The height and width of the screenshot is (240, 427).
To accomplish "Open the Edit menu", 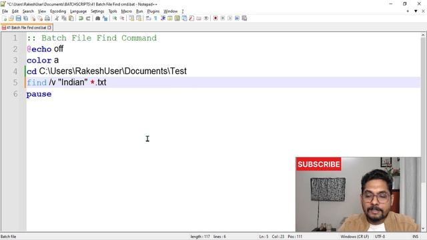I will tap(15, 11).
